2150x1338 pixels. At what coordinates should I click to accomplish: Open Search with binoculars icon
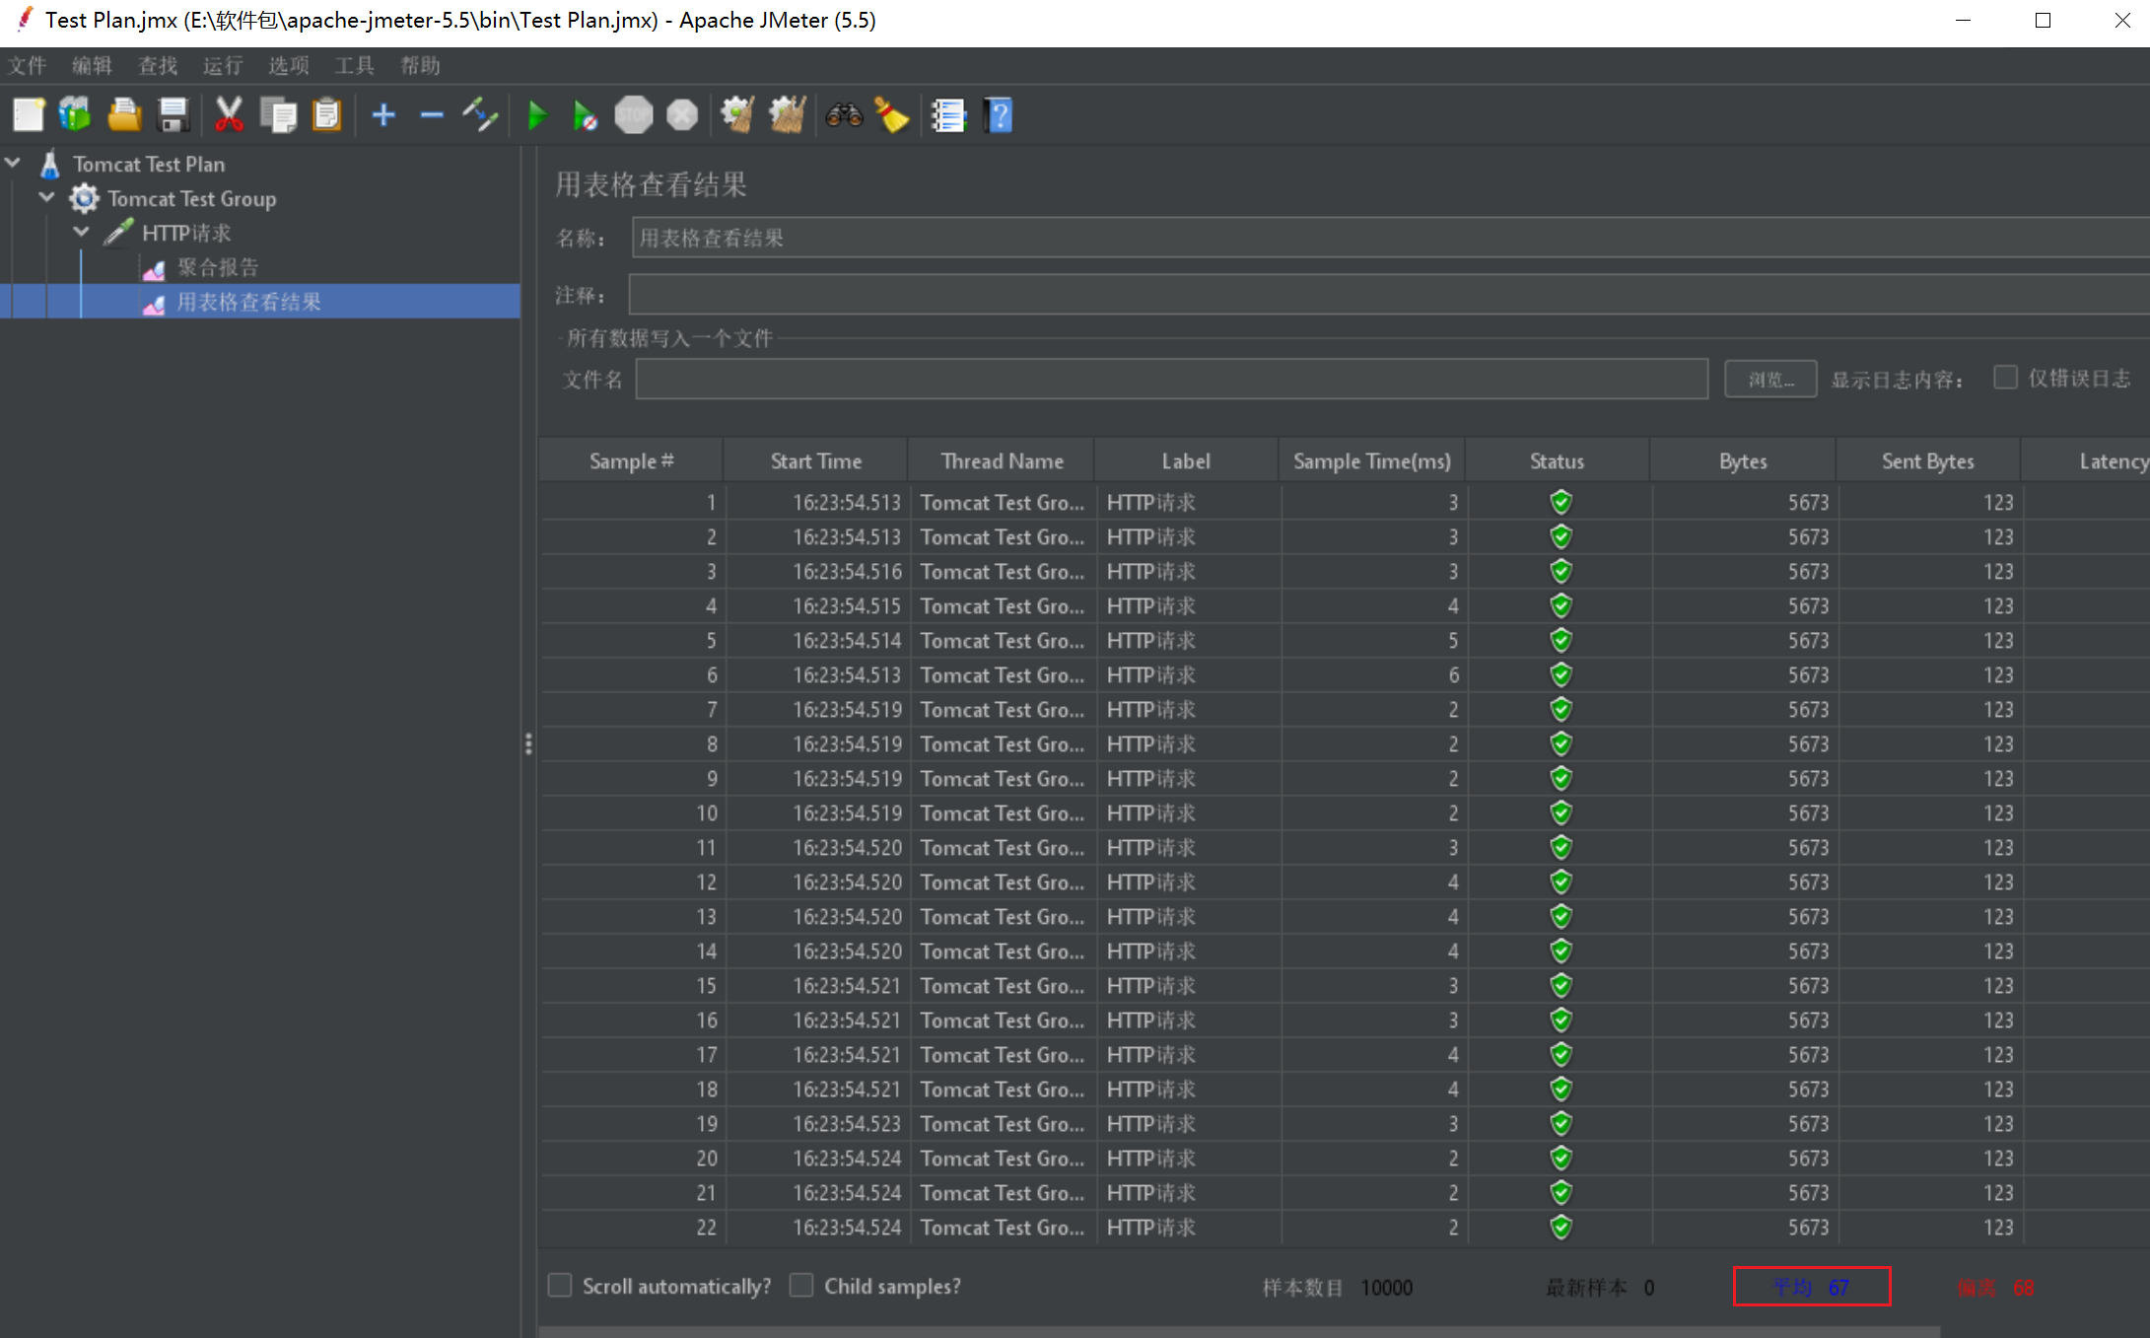(x=845, y=115)
